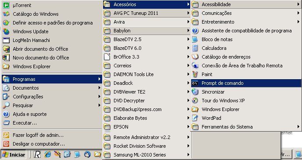The height and width of the screenshot is (160, 302).
Task: Click the Pesquisar magnifier icon
Action: (x=6, y=105)
